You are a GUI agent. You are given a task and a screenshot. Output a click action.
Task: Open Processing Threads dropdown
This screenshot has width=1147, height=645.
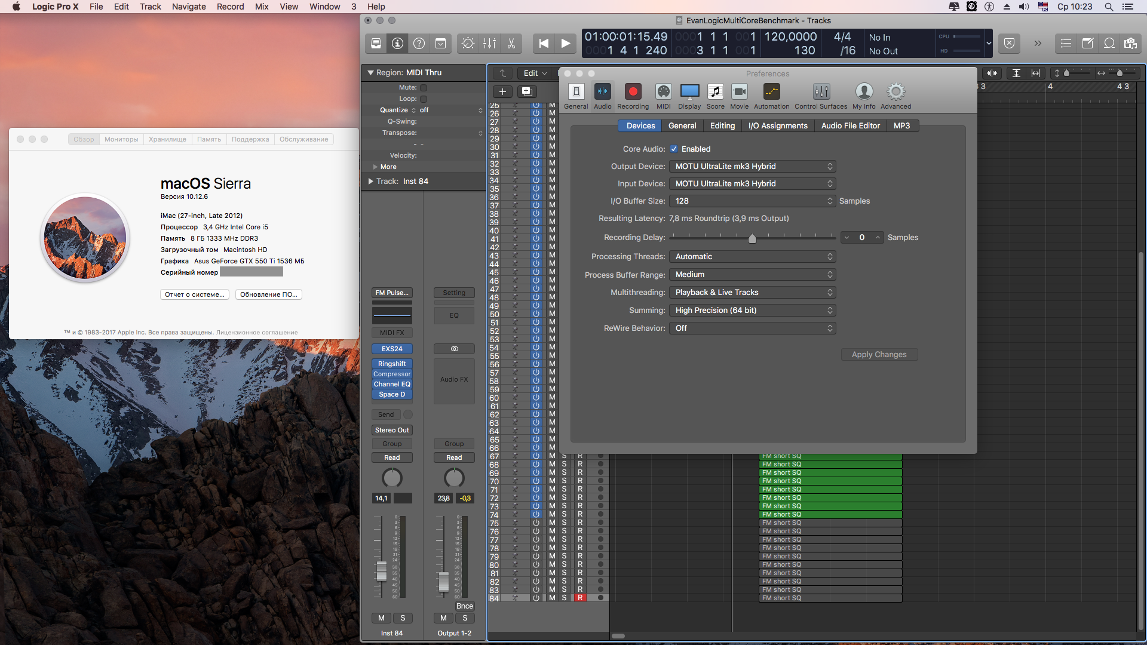752,257
